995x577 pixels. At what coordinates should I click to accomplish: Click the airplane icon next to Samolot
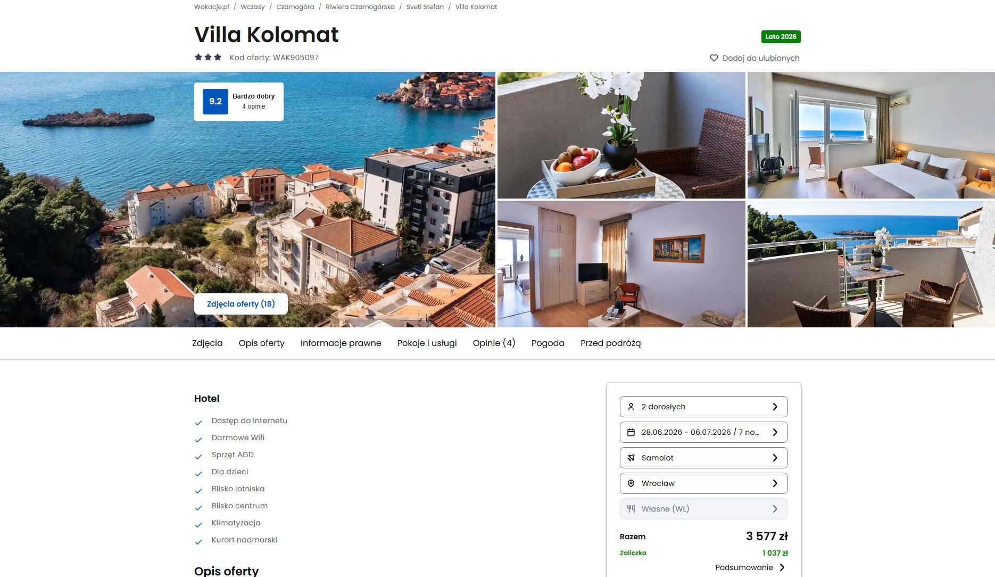pos(631,458)
